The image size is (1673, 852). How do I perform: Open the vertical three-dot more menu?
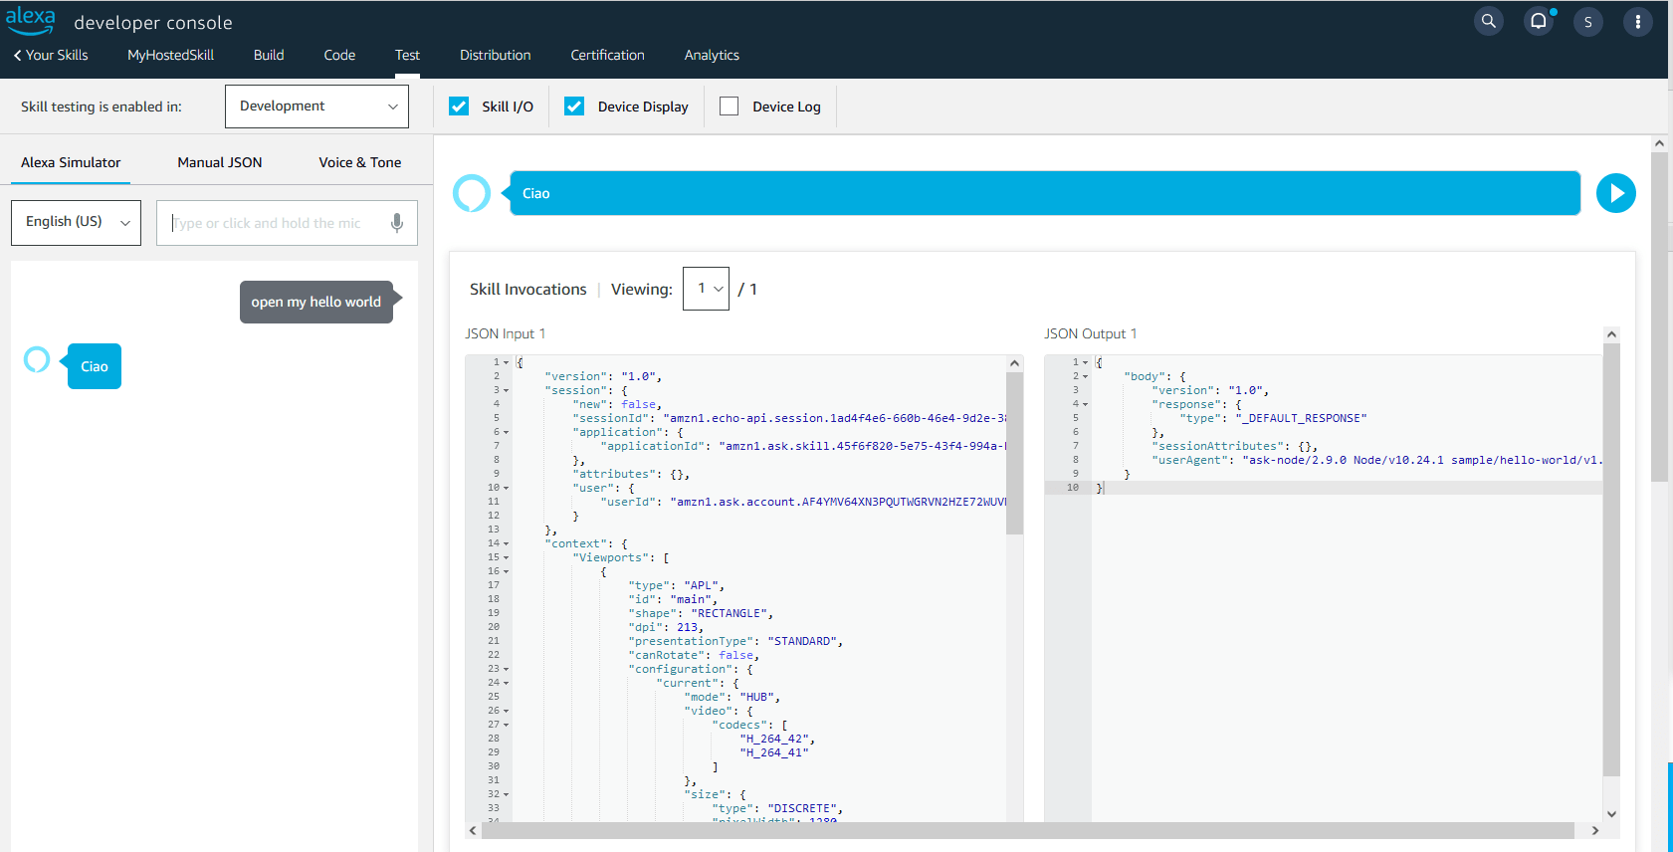(x=1638, y=22)
